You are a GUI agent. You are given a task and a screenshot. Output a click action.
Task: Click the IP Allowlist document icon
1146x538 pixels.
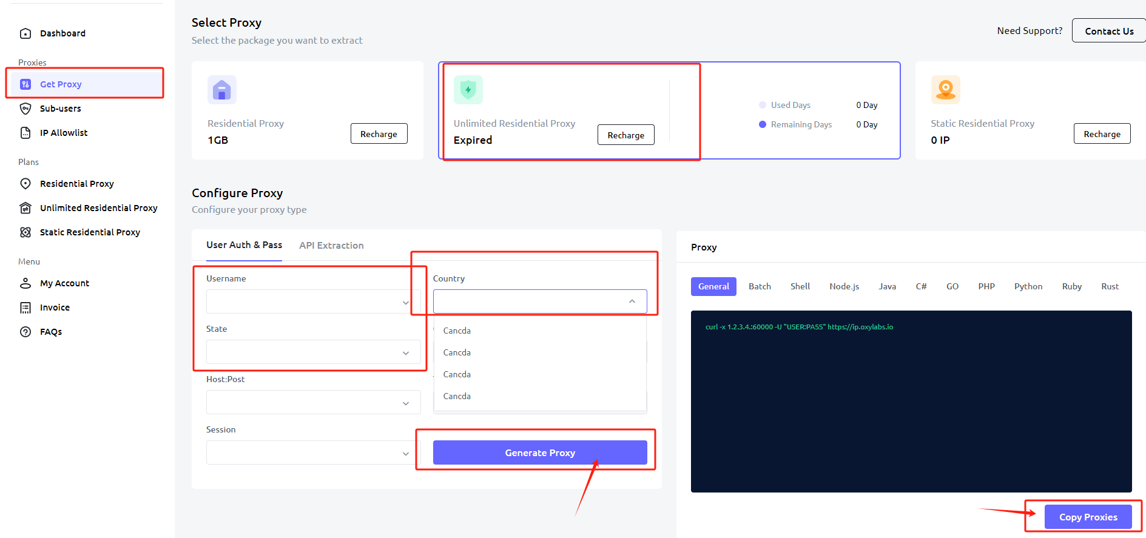pos(25,133)
